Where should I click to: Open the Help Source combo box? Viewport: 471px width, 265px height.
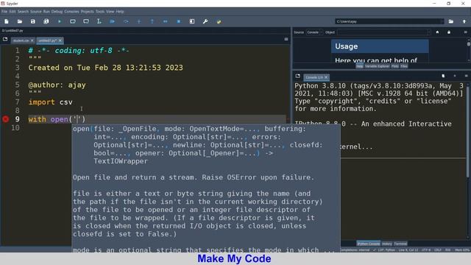click(x=314, y=32)
